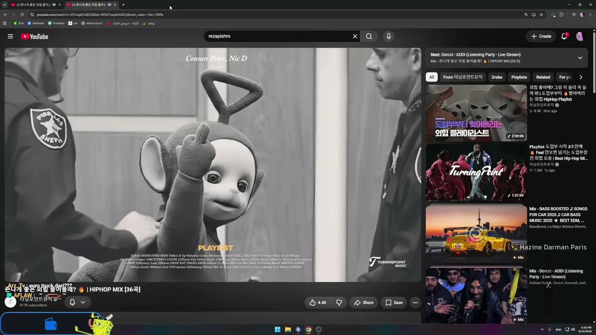Image resolution: width=596 pixels, height=335 pixels.
Task: Open File Explorer from the taskbar
Action: coord(288,329)
